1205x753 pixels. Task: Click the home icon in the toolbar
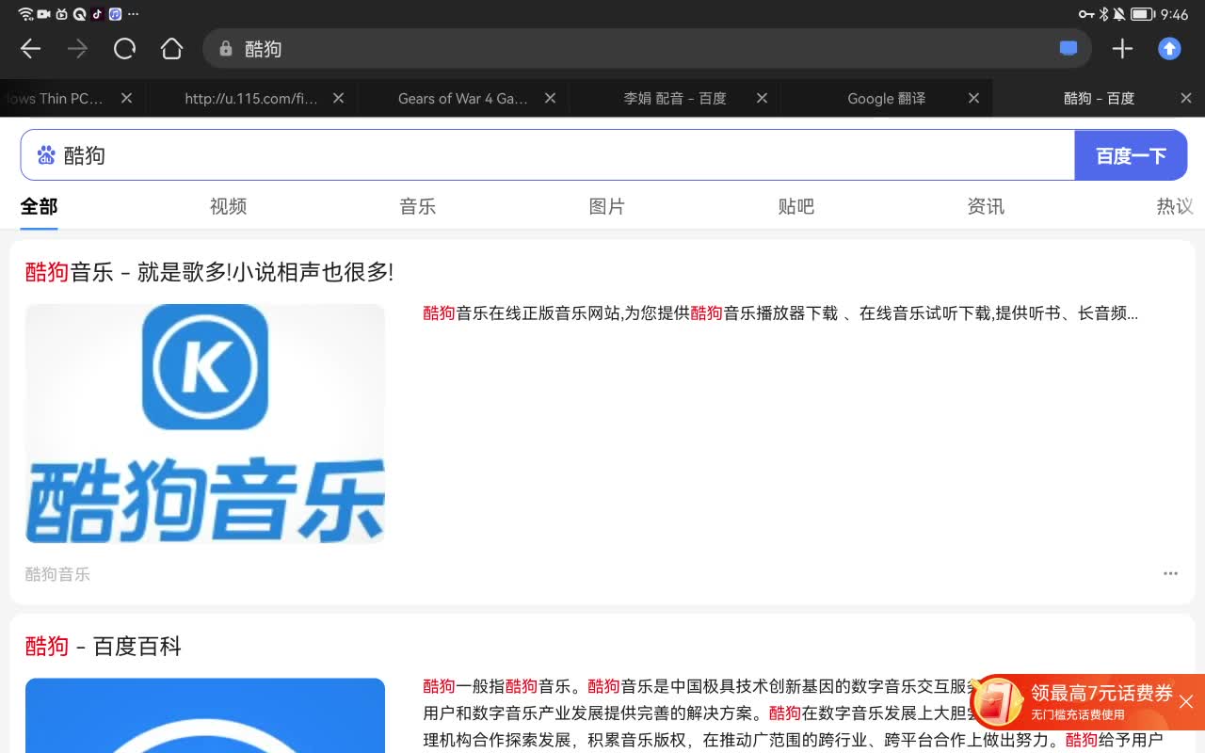point(172,48)
